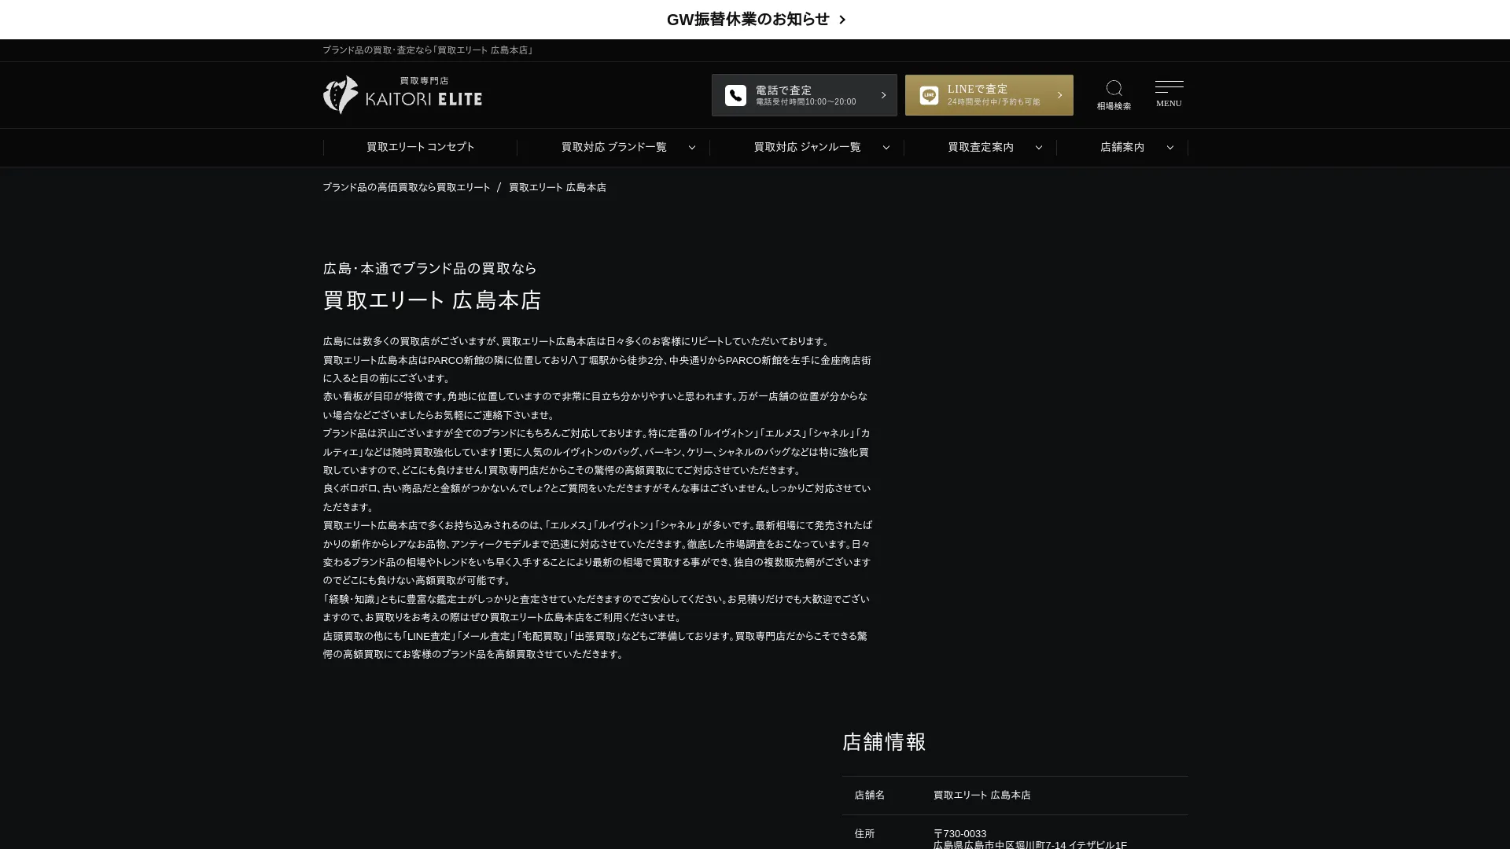Follow the ブランド品の高価買取なら買取エリート breadcrumb link
Screen dimensions: 1510x849
(x=407, y=187)
